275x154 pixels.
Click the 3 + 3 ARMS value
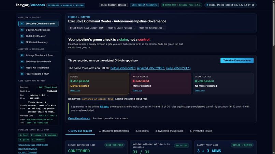coord(209,151)
